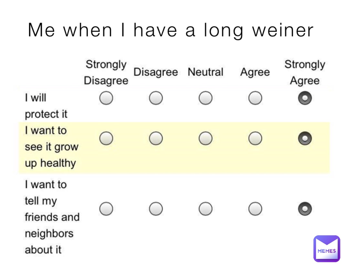Select Neutral for 'I want to see it grow up healthy'
This screenshot has height=269, width=349.
(x=205, y=138)
